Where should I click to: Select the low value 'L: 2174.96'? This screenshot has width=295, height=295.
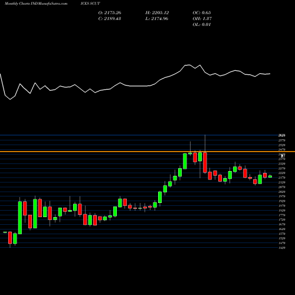click(157, 19)
